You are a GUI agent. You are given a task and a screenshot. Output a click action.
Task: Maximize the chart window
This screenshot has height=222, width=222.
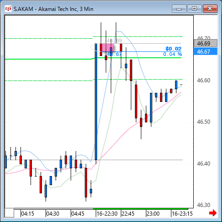pos(194,9)
